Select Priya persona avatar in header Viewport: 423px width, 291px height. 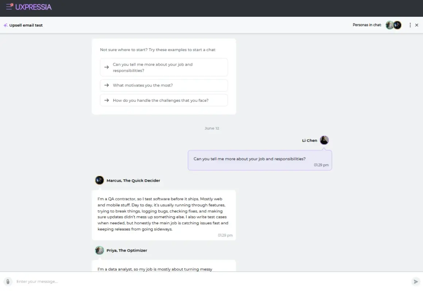(x=389, y=25)
